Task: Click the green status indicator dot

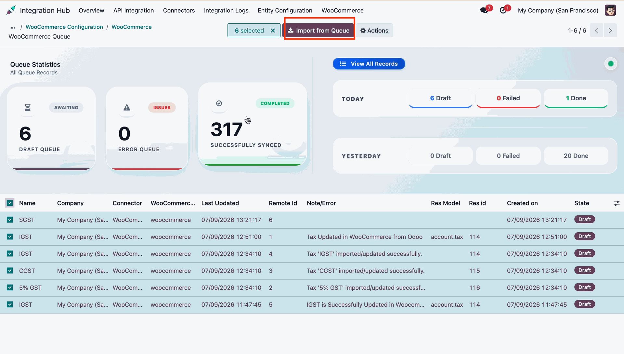Action: click(x=611, y=64)
